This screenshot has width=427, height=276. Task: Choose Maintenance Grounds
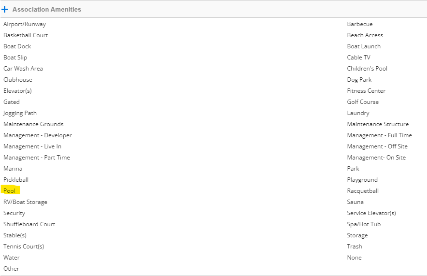click(33, 124)
